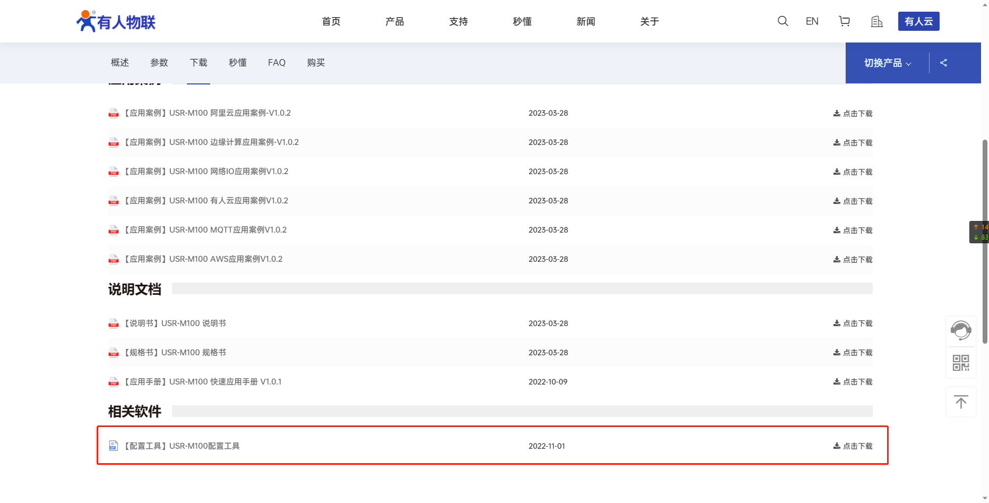Click the 有人云 button
This screenshot has height=503, width=989.
(919, 21)
